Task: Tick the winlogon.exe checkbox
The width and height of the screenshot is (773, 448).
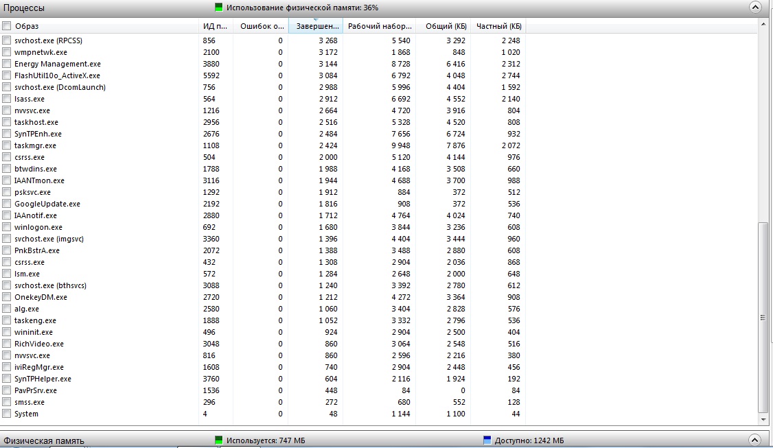Action: point(6,227)
